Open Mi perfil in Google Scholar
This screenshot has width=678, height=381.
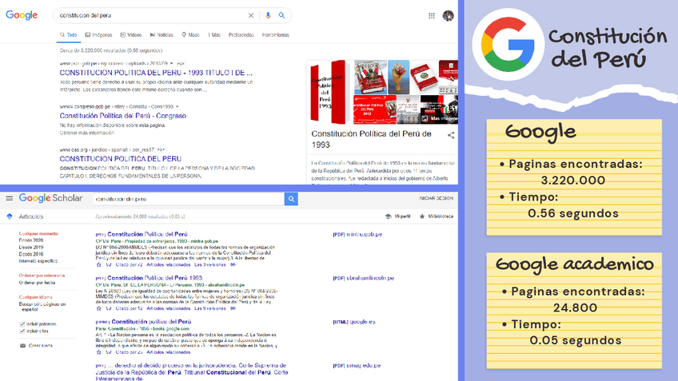pos(397,216)
